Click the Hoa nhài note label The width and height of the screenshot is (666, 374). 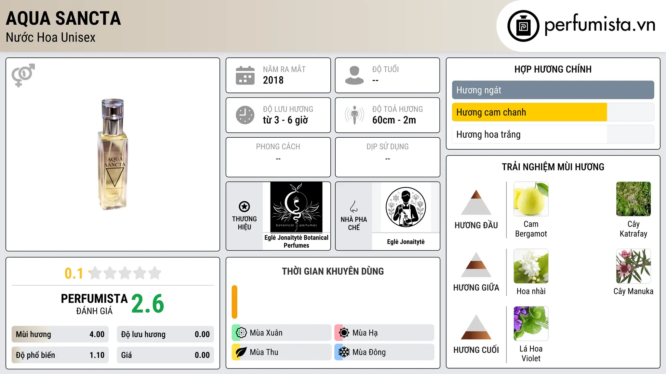(x=531, y=291)
